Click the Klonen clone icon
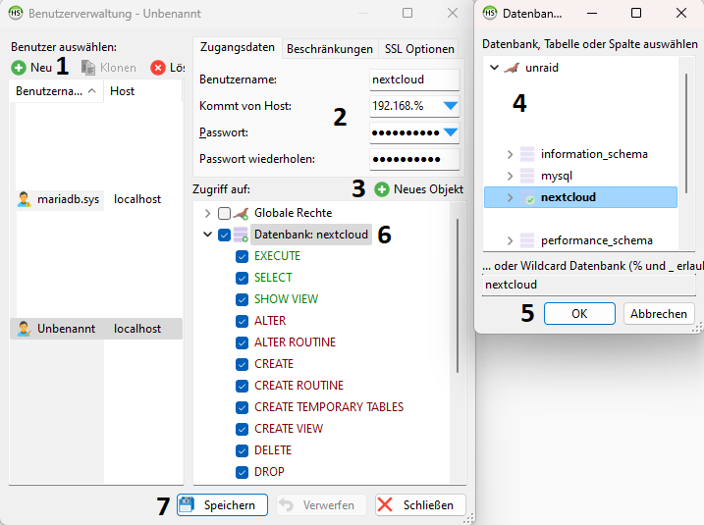The height and width of the screenshot is (525, 704). point(88,68)
